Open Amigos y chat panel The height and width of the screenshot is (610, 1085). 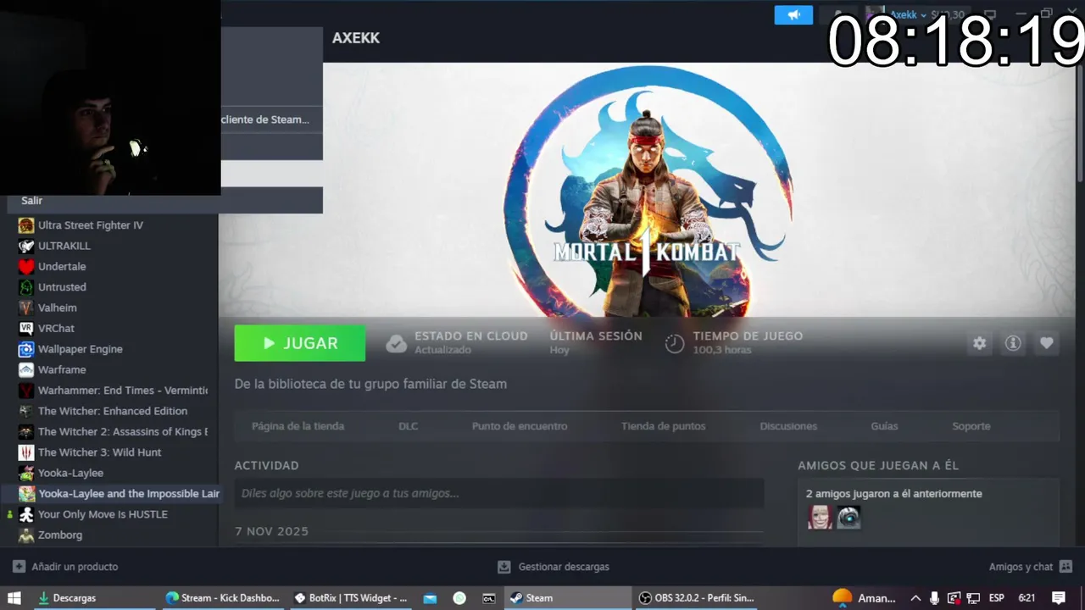(x=1031, y=567)
